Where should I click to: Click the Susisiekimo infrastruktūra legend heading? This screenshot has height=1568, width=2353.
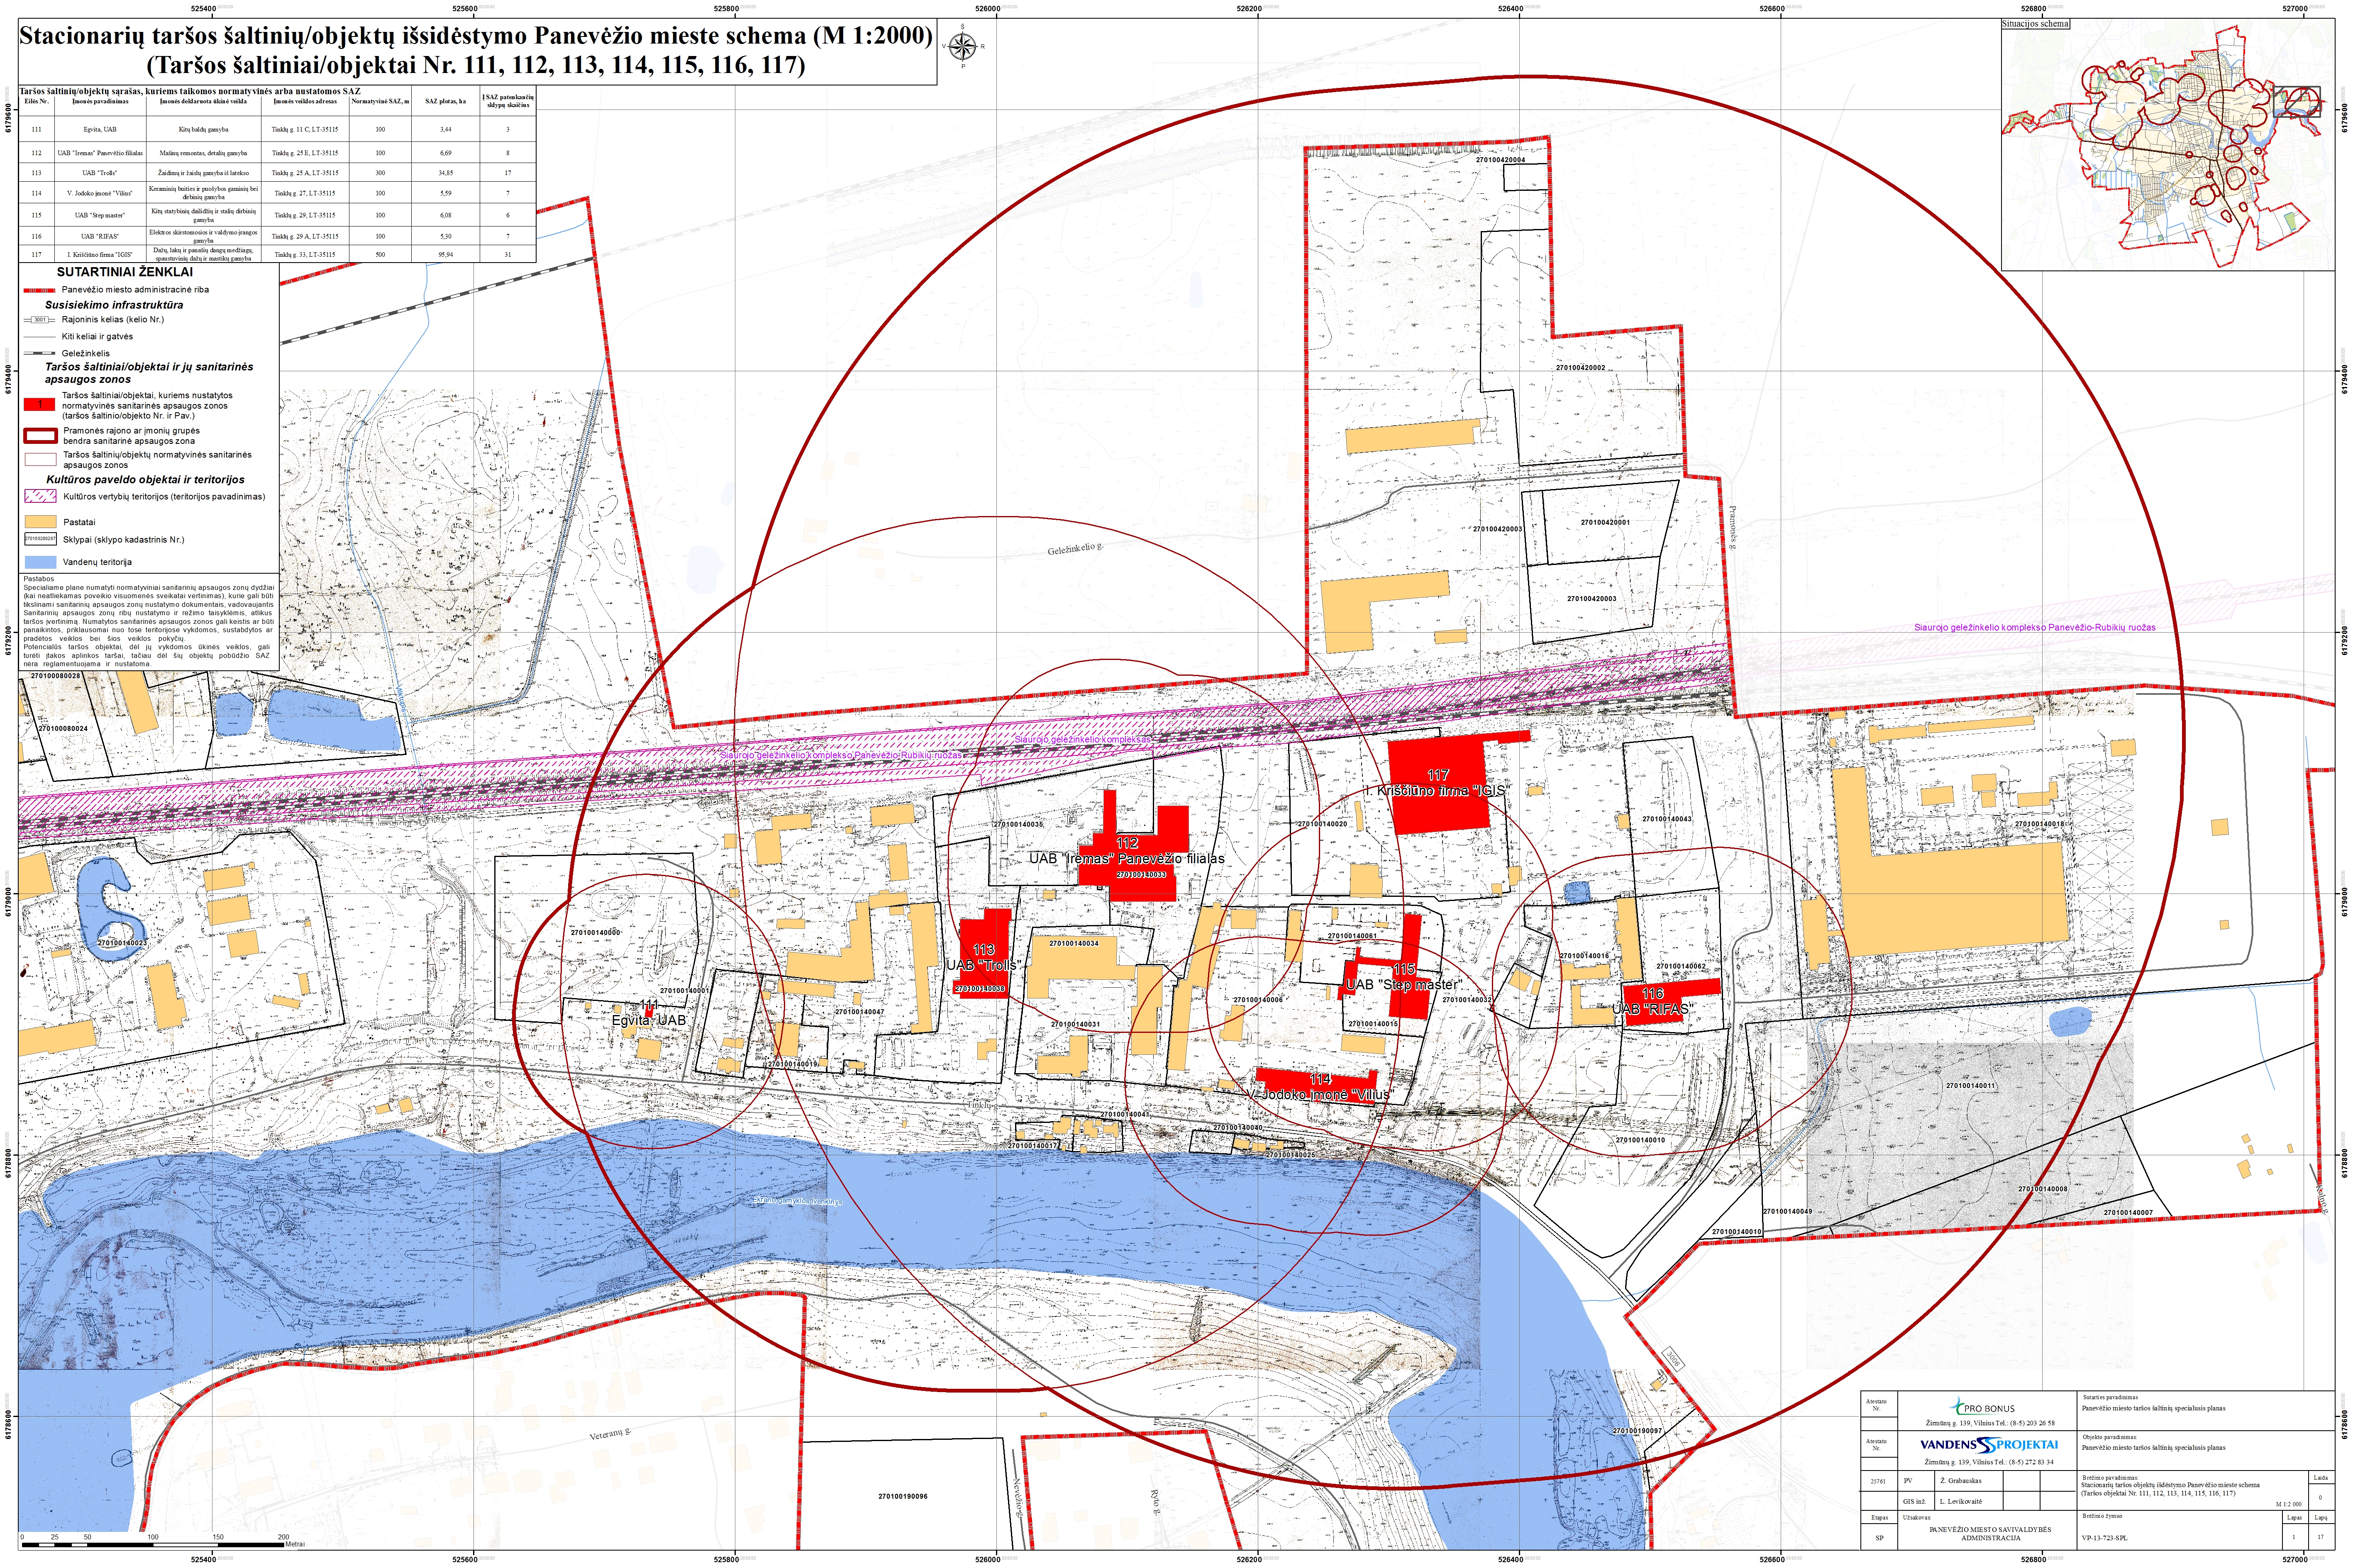coord(114,305)
